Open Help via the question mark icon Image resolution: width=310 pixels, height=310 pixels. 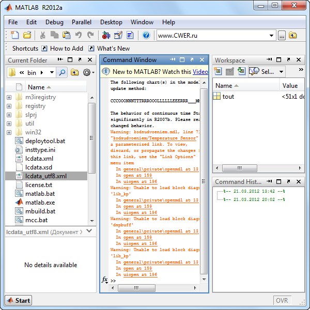146,35
